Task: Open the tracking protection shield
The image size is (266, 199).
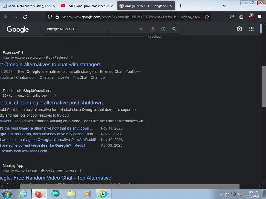Action: tap(50, 17)
